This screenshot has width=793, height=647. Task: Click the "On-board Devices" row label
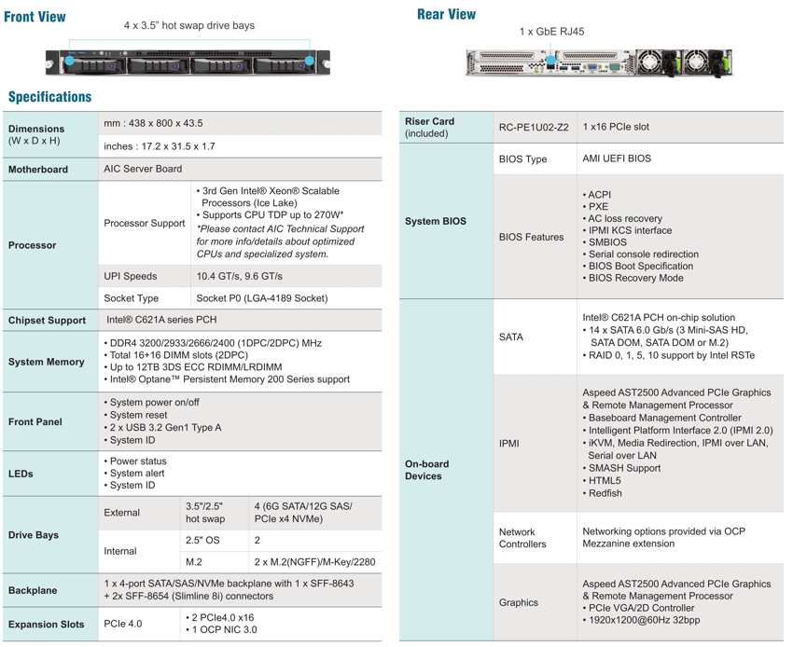click(x=426, y=470)
